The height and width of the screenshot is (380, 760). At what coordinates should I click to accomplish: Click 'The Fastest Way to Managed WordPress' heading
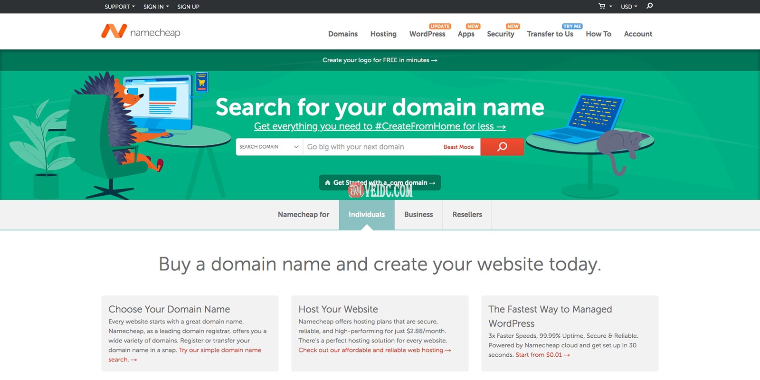pos(550,316)
